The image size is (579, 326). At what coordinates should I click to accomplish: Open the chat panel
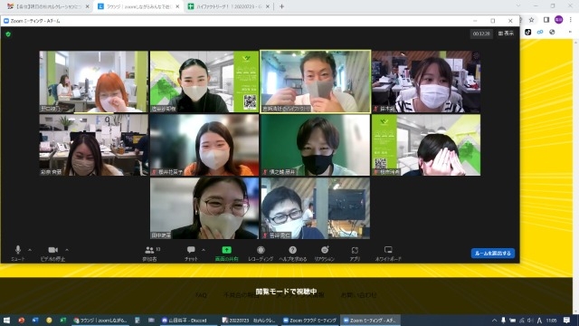191,253
